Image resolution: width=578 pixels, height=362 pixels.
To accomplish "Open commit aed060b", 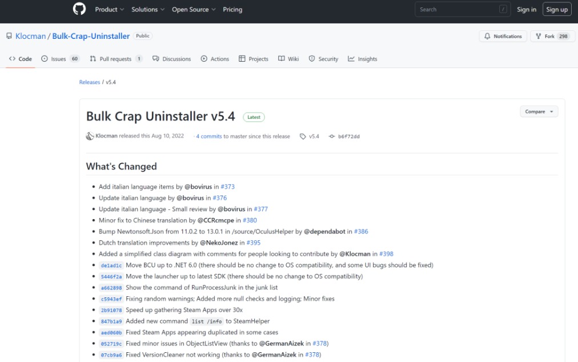I will point(111,332).
